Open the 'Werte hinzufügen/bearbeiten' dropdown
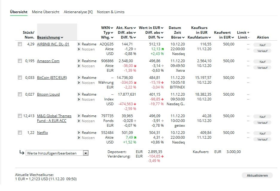The image size is (280, 191). pyautogui.click(x=86, y=153)
